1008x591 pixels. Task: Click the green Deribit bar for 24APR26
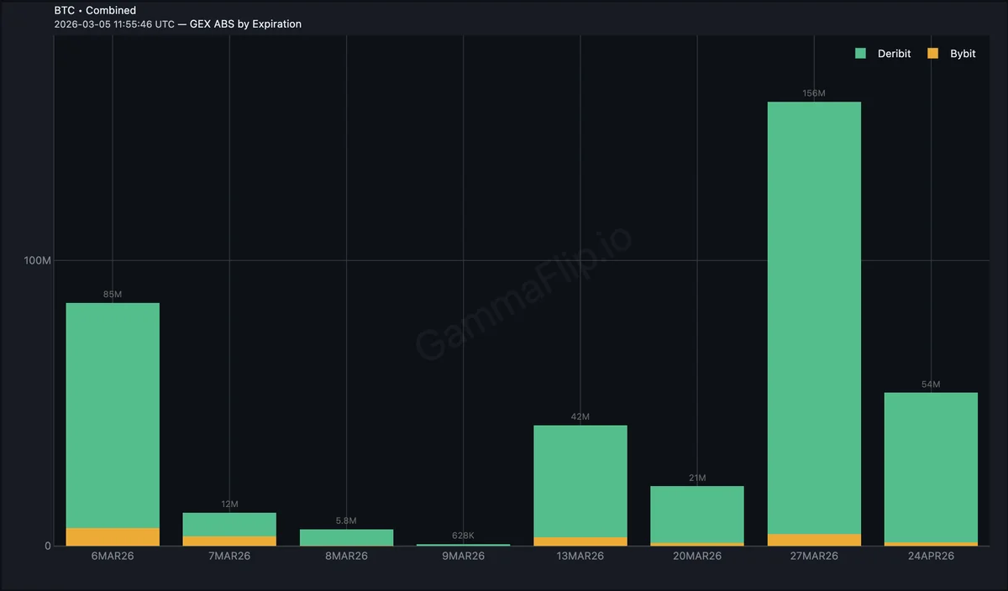point(931,467)
